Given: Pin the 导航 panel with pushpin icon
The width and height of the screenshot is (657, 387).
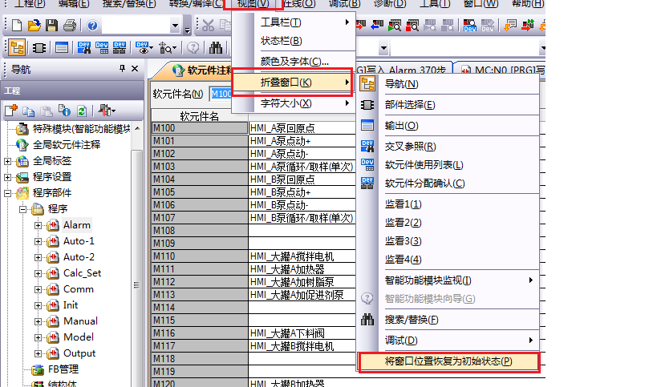Looking at the screenshot, I should tap(123, 69).
